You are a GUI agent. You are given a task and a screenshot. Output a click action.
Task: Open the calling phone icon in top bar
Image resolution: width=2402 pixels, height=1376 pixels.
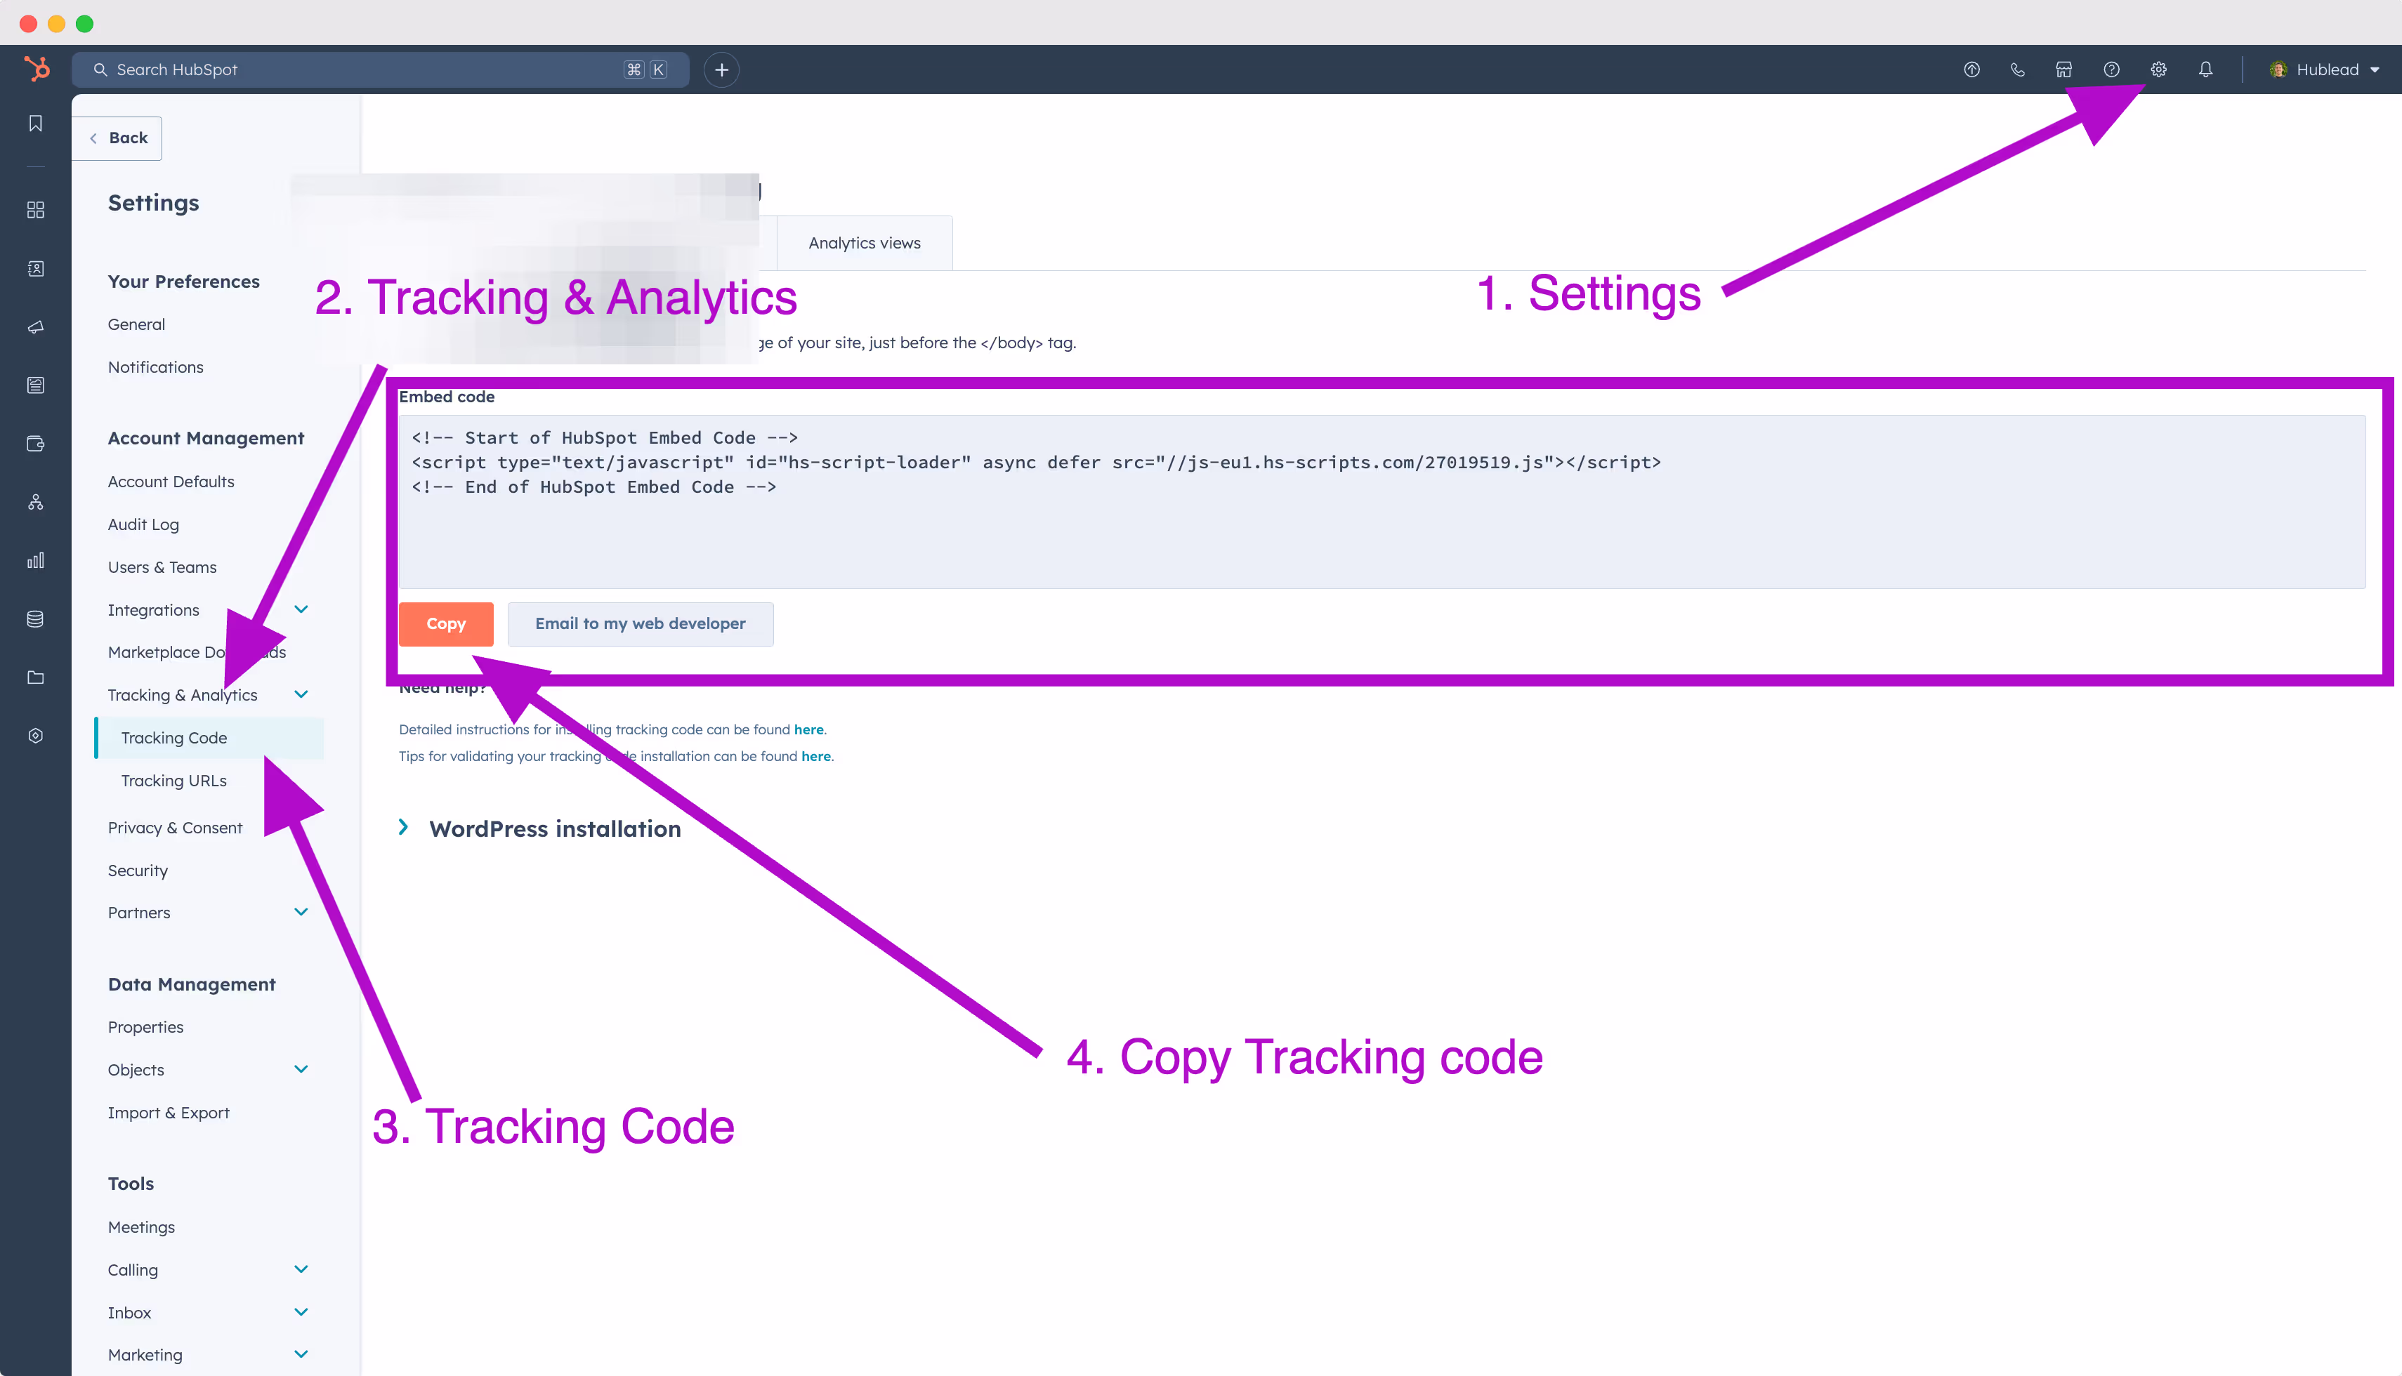[2017, 69]
